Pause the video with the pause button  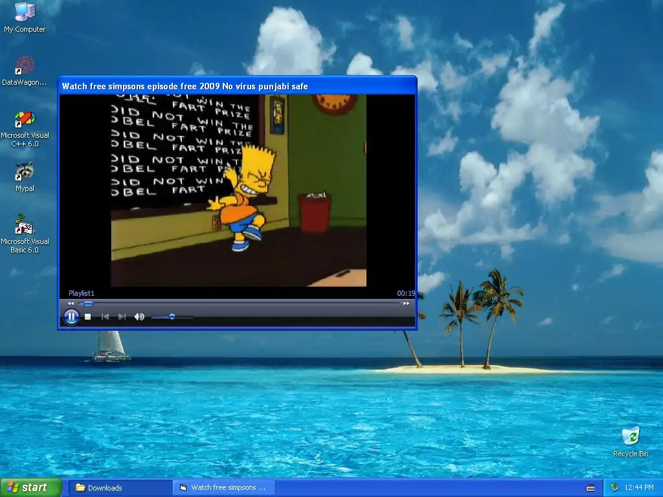pyautogui.click(x=71, y=316)
